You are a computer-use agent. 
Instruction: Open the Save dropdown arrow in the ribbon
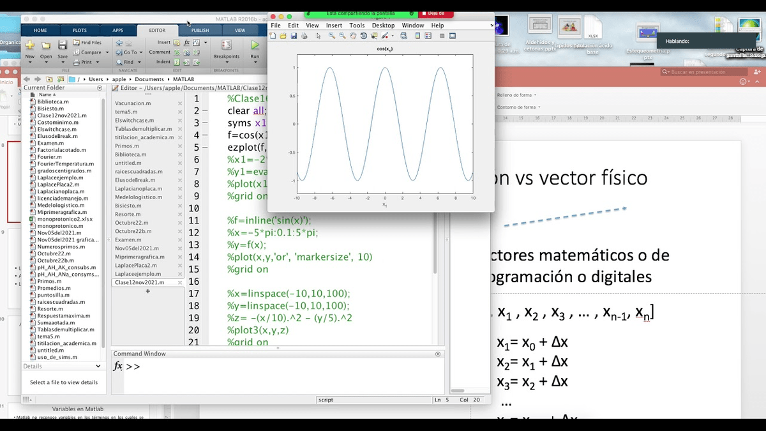click(x=63, y=63)
